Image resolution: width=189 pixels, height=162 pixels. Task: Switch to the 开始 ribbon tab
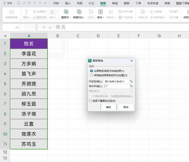tap(56, 3)
